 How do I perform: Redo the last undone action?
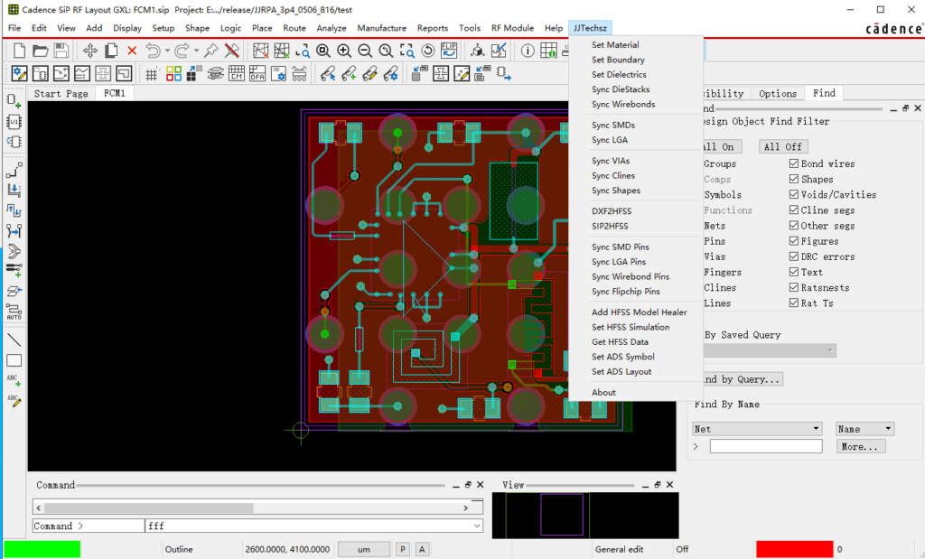coord(182,51)
